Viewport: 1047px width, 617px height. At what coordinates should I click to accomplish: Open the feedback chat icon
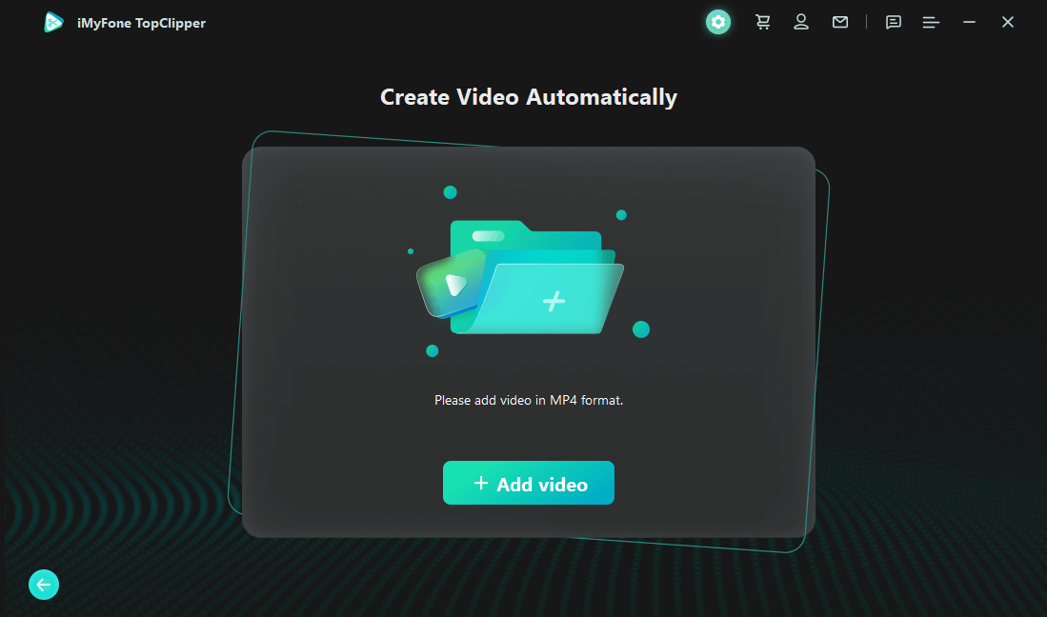click(x=894, y=23)
